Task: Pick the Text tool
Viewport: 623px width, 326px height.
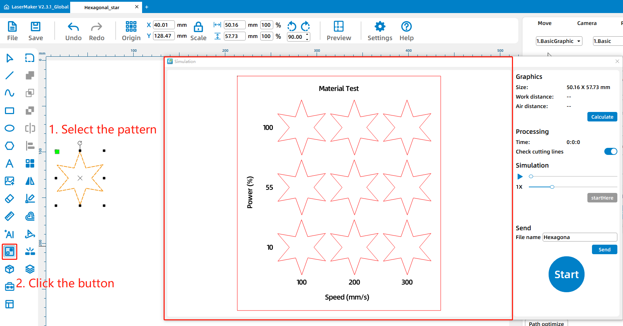Action: [x=10, y=163]
